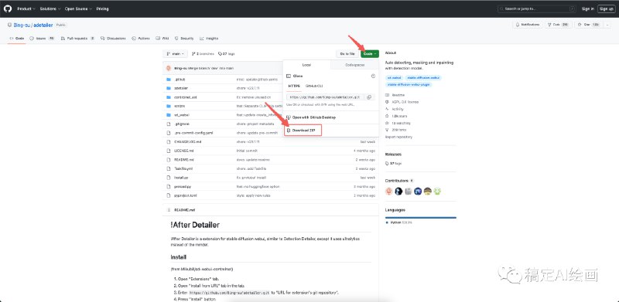Expand the star lists dropdown arrow

click(x=607, y=25)
